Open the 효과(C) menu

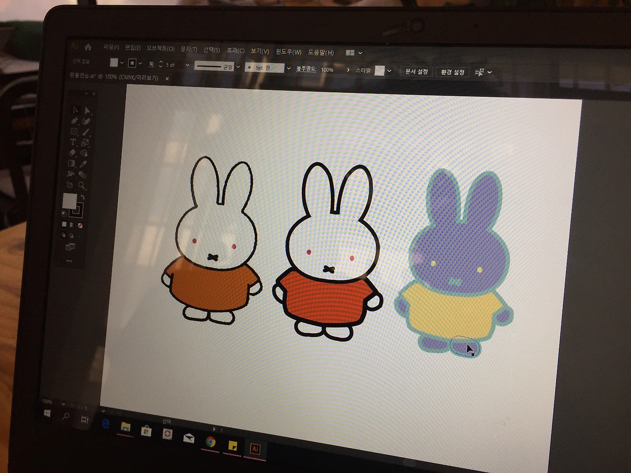tap(236, 51)
